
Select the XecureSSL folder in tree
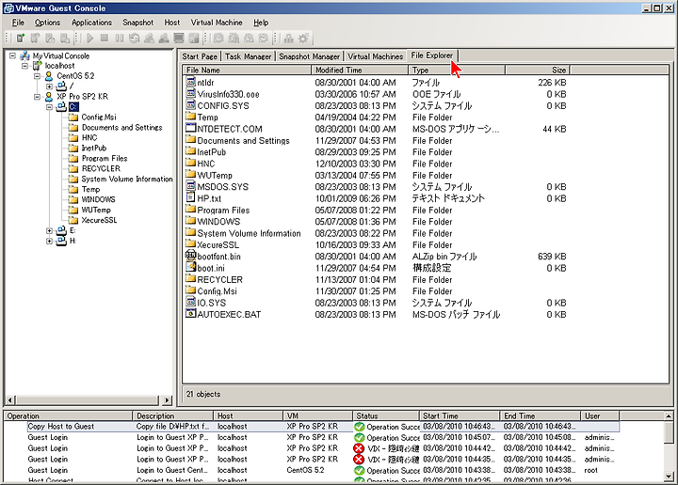[x=99, y=220]
